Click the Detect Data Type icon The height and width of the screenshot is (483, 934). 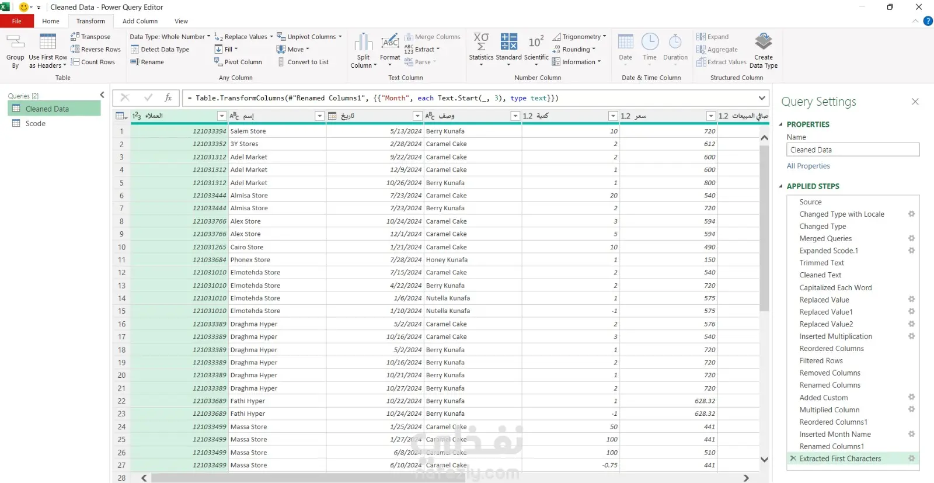[x=134, y=49]
